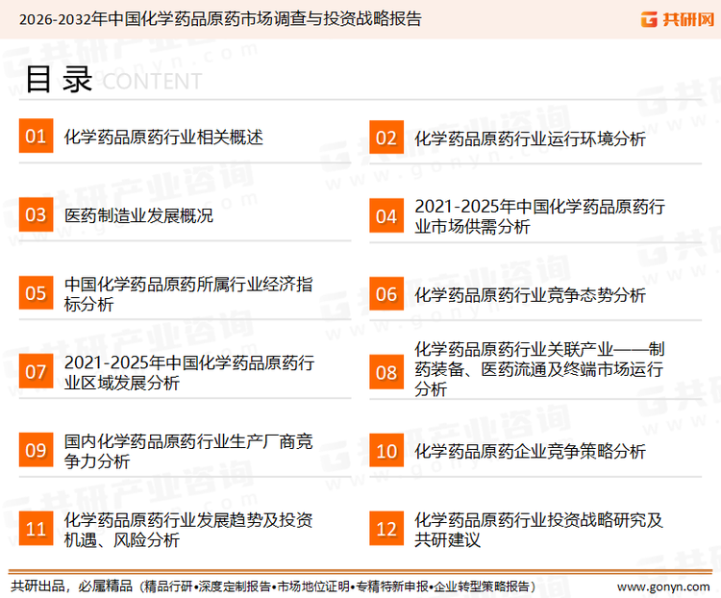Open chapter 国内化学药品原药行业生产厂商竞争力分析

[x=188, y=451]
